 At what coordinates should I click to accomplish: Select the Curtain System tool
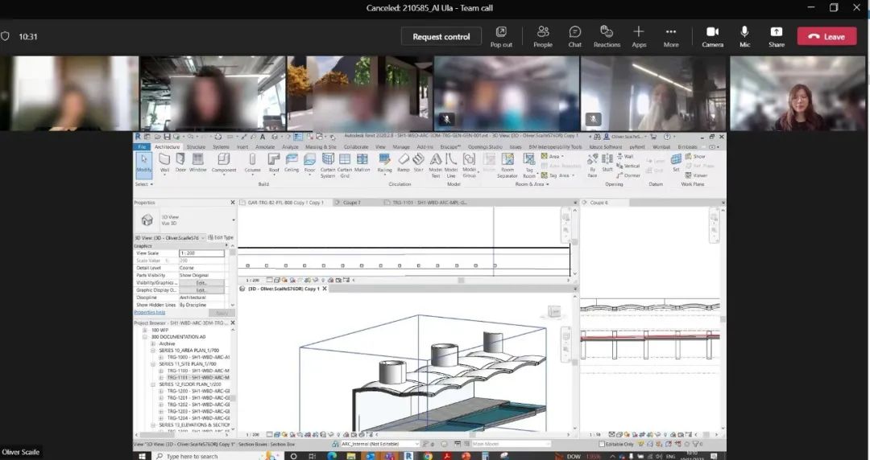click(x=328, y=165)
